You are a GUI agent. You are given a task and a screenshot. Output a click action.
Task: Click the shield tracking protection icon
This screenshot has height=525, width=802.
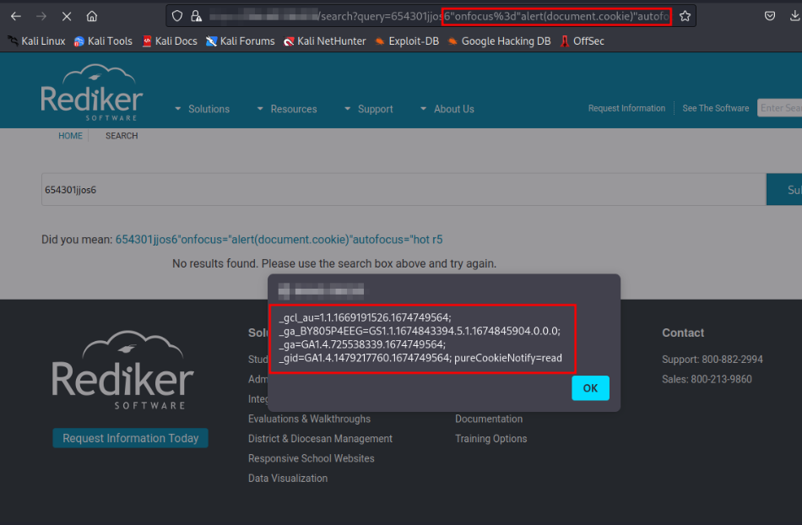[177, 16]
